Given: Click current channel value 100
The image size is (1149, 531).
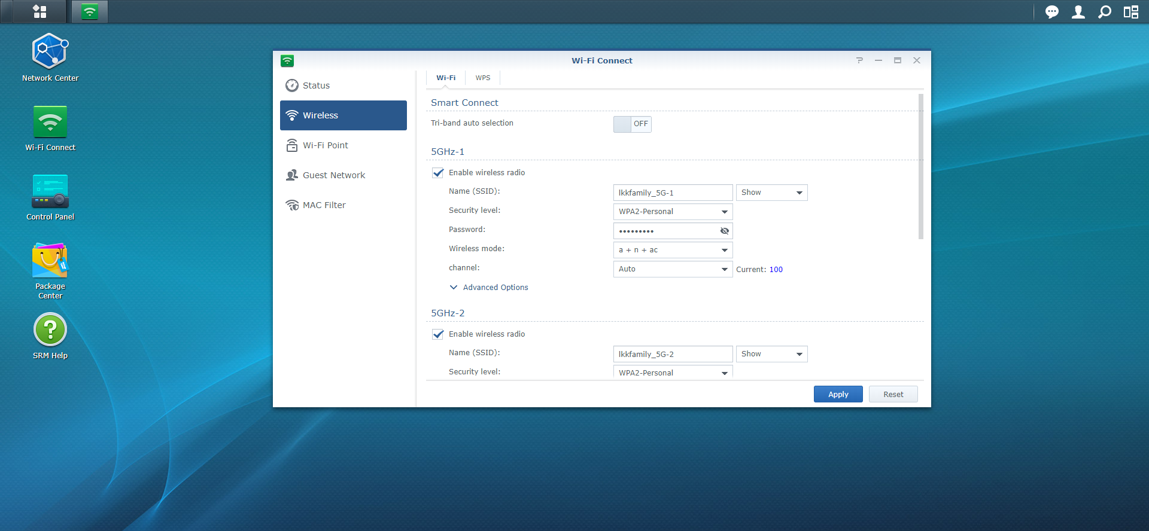Looking at the screenshot, I should pos(776,270).
